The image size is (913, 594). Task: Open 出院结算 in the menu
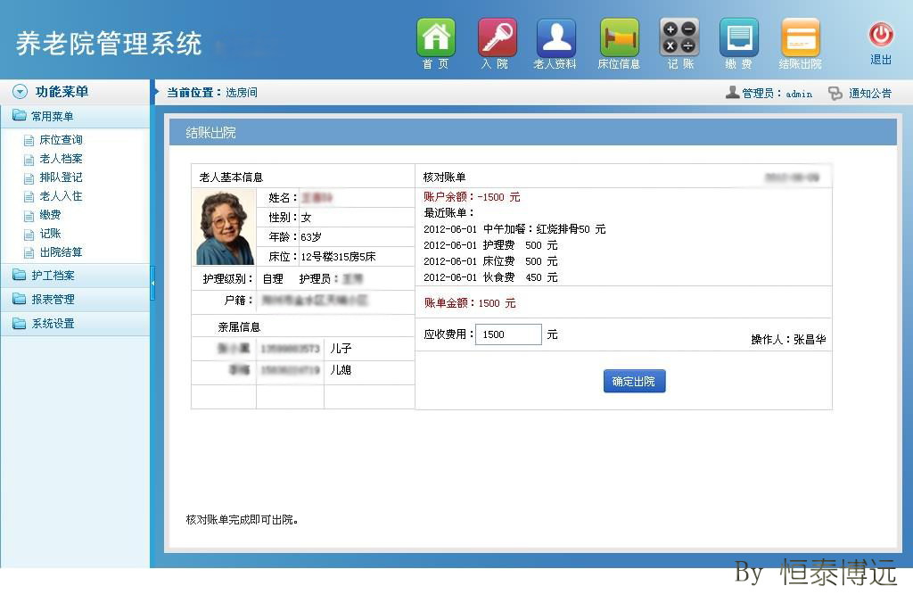click(x=62, y=252)
